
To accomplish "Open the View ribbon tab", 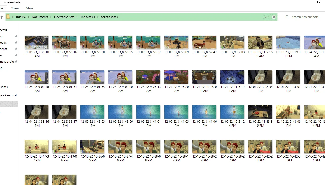I will point(30,8).
